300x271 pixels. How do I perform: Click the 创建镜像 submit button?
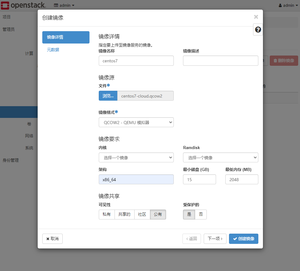(244, 239)
